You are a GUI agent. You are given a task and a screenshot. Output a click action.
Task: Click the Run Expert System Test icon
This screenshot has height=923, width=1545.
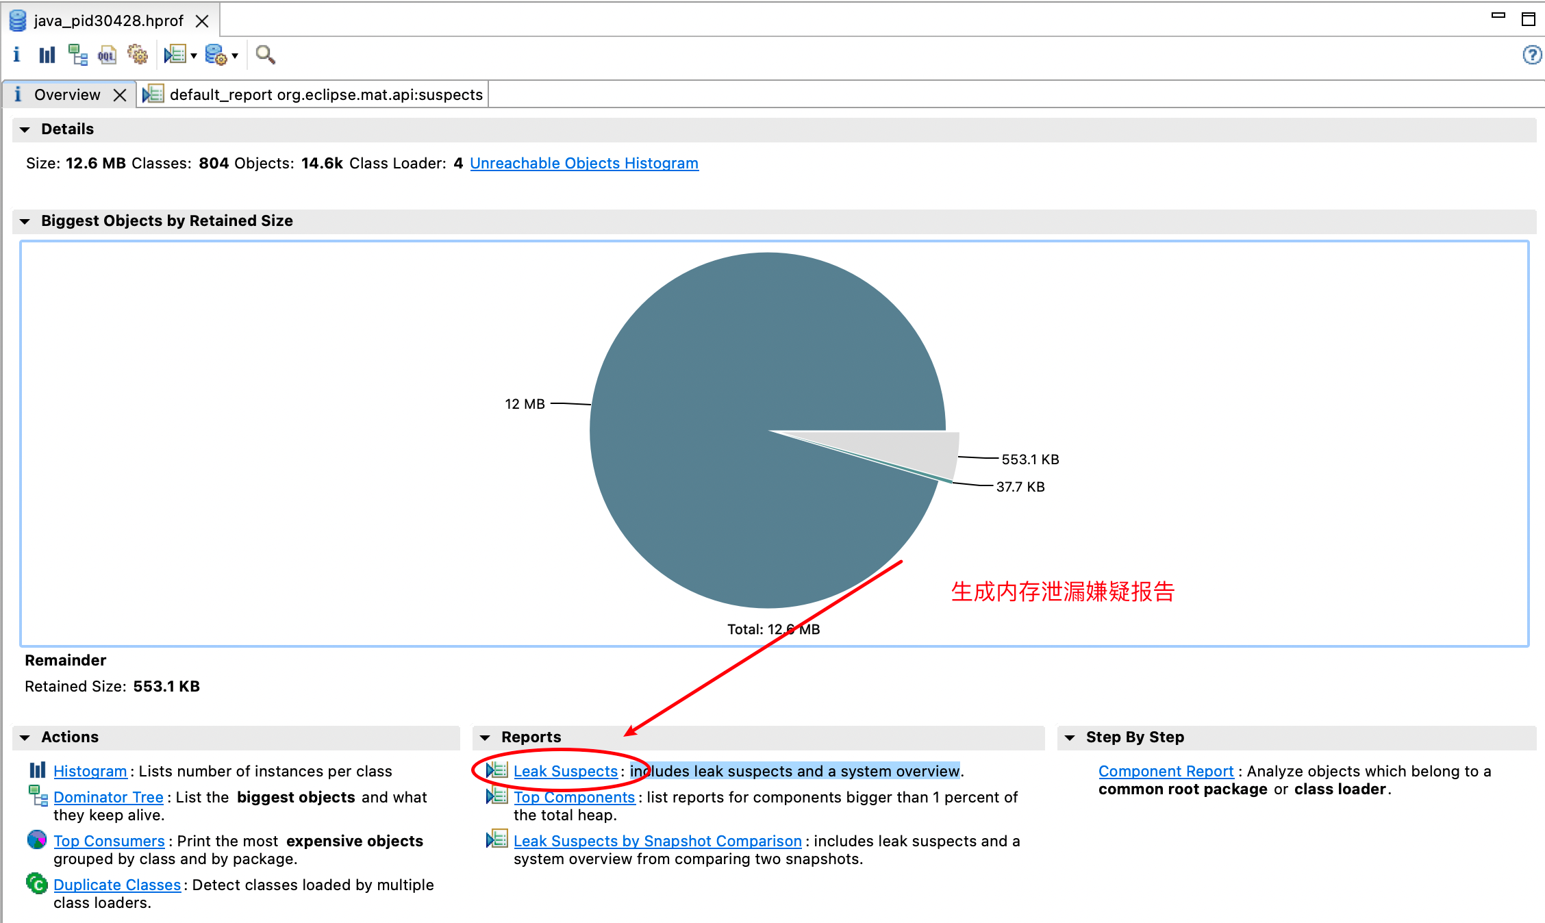[175, 55]
